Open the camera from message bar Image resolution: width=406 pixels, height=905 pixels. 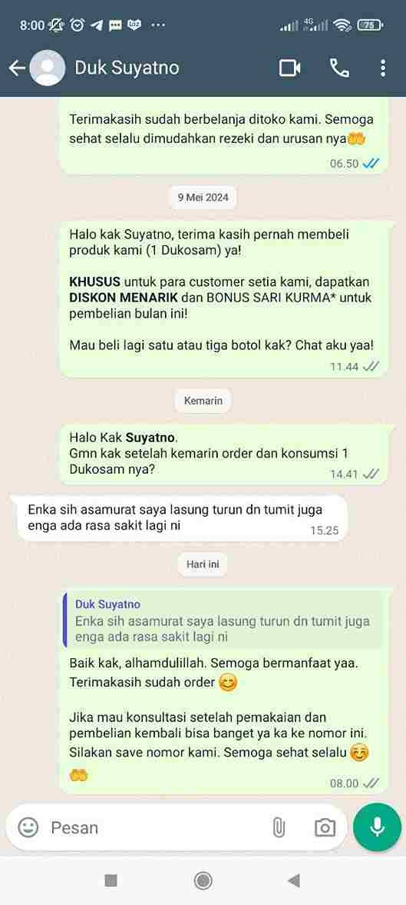(325, 827)
